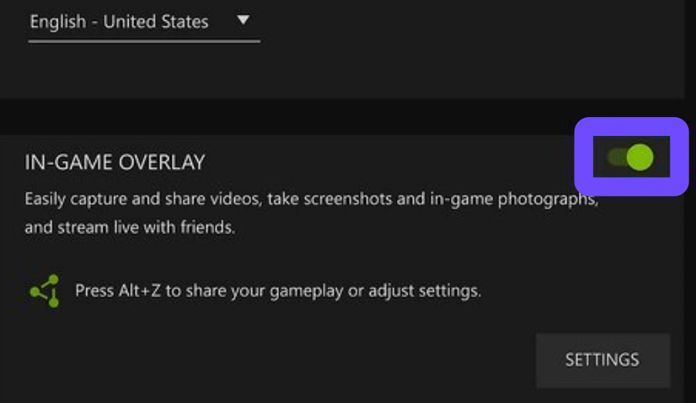The height and width of the screenshot is (403, 696).
Task: Click the green knob of the overlay switch
Action: [x=639, y=158]
